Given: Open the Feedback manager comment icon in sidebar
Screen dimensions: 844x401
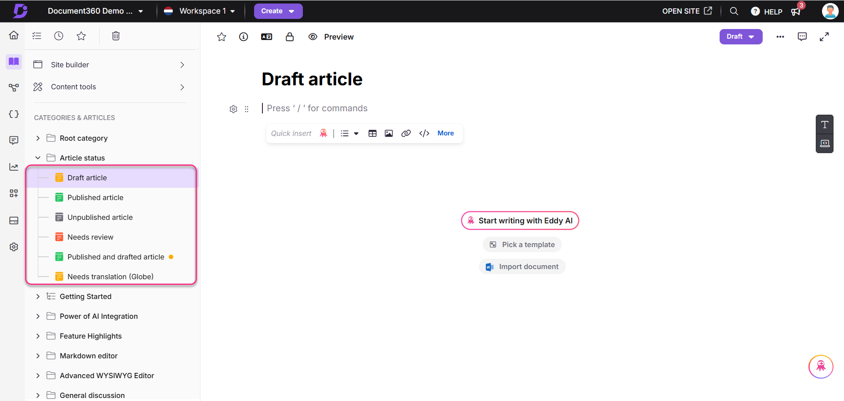Looking at the screenshot, I should coord(14,140).
